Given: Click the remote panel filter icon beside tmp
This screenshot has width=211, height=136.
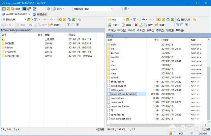Looking at the screenshot, I should tap(135, 20).
